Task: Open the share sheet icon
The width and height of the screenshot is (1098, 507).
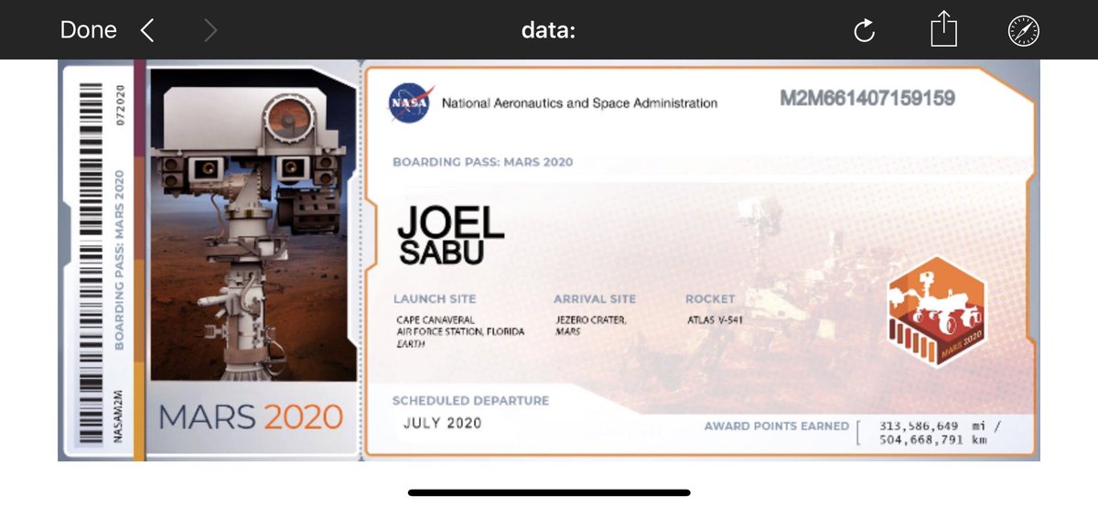Action: (x=943, y=30)
